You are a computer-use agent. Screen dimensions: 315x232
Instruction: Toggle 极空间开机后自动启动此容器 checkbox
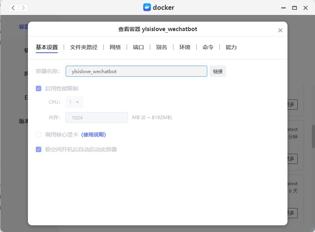(39, 149)
